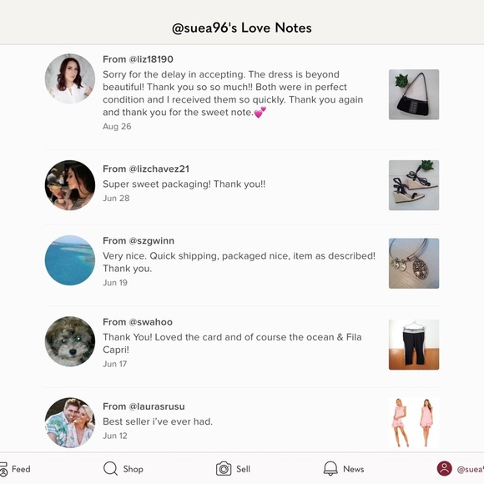
Task: Open the Feed tab icon
Action: (x=3, y=469)
